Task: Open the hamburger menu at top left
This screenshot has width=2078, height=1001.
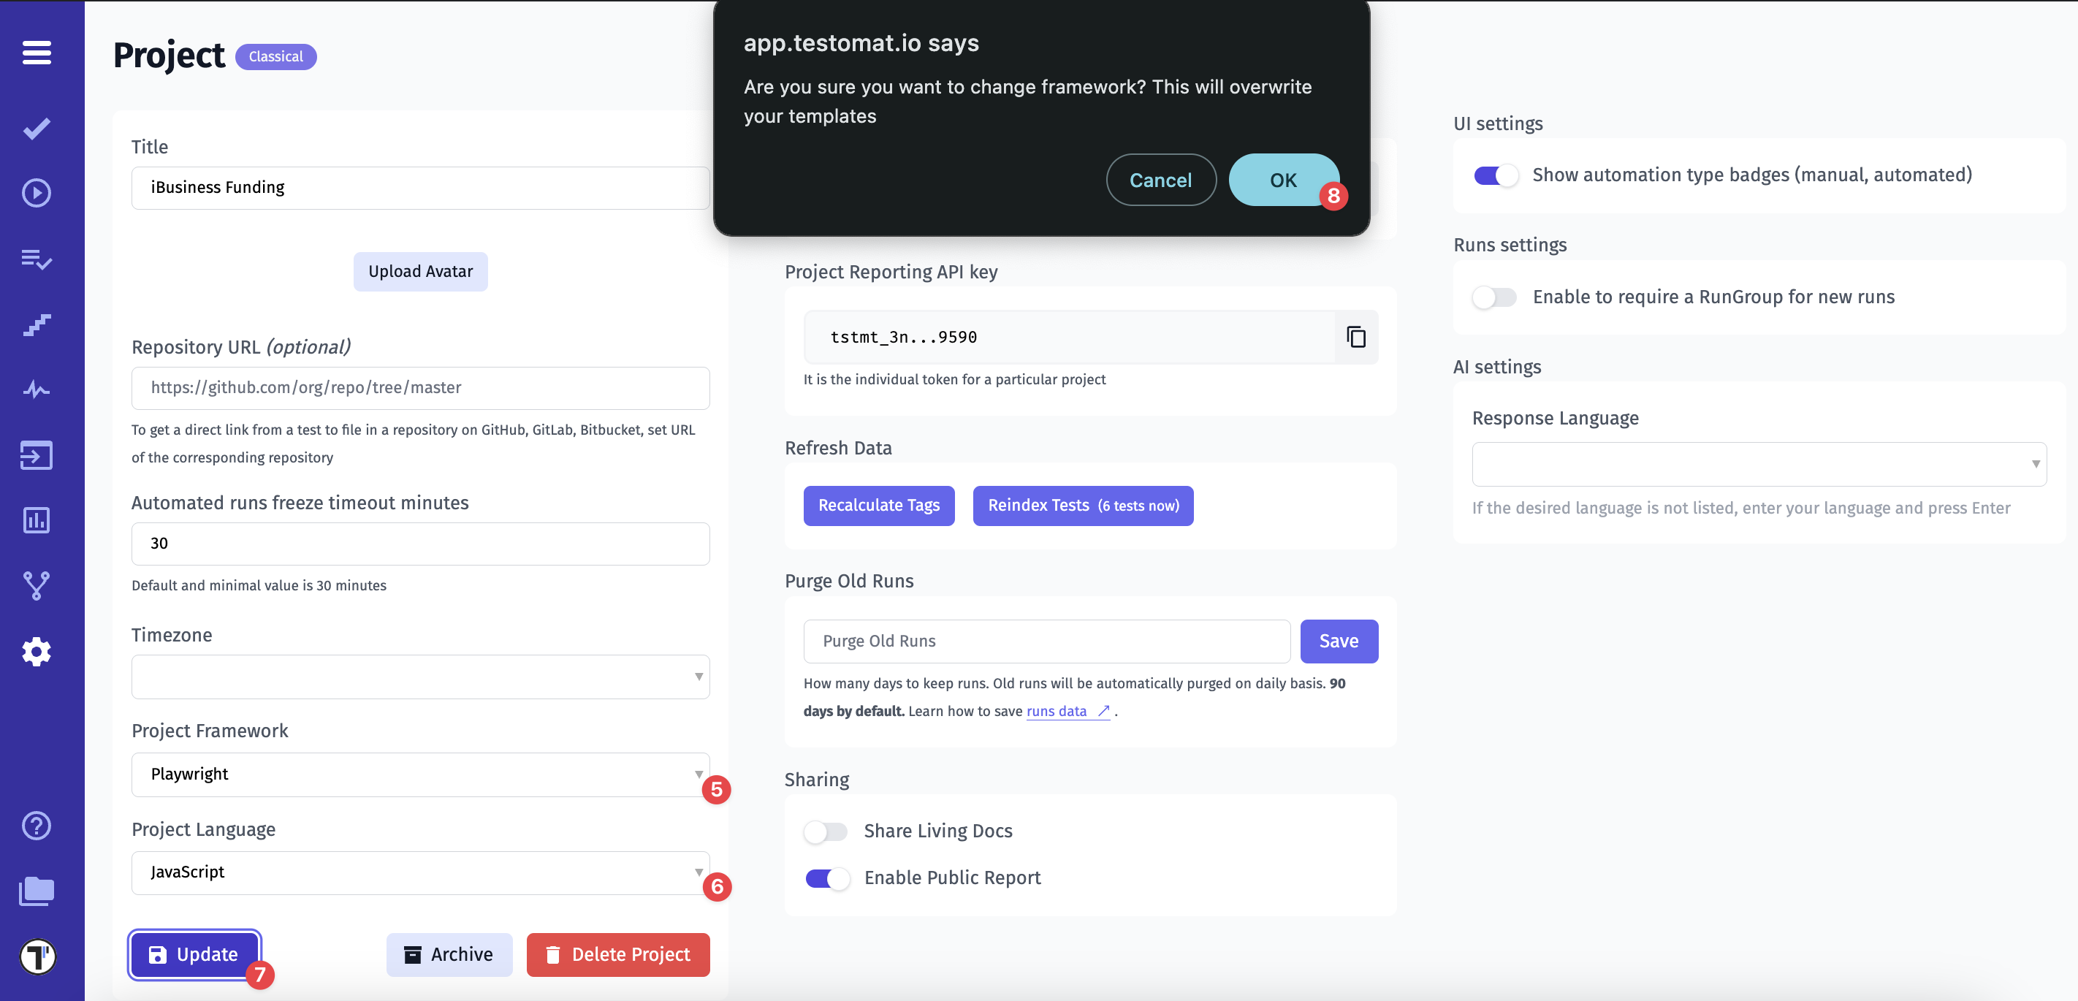Action: [x=36, y=53]
